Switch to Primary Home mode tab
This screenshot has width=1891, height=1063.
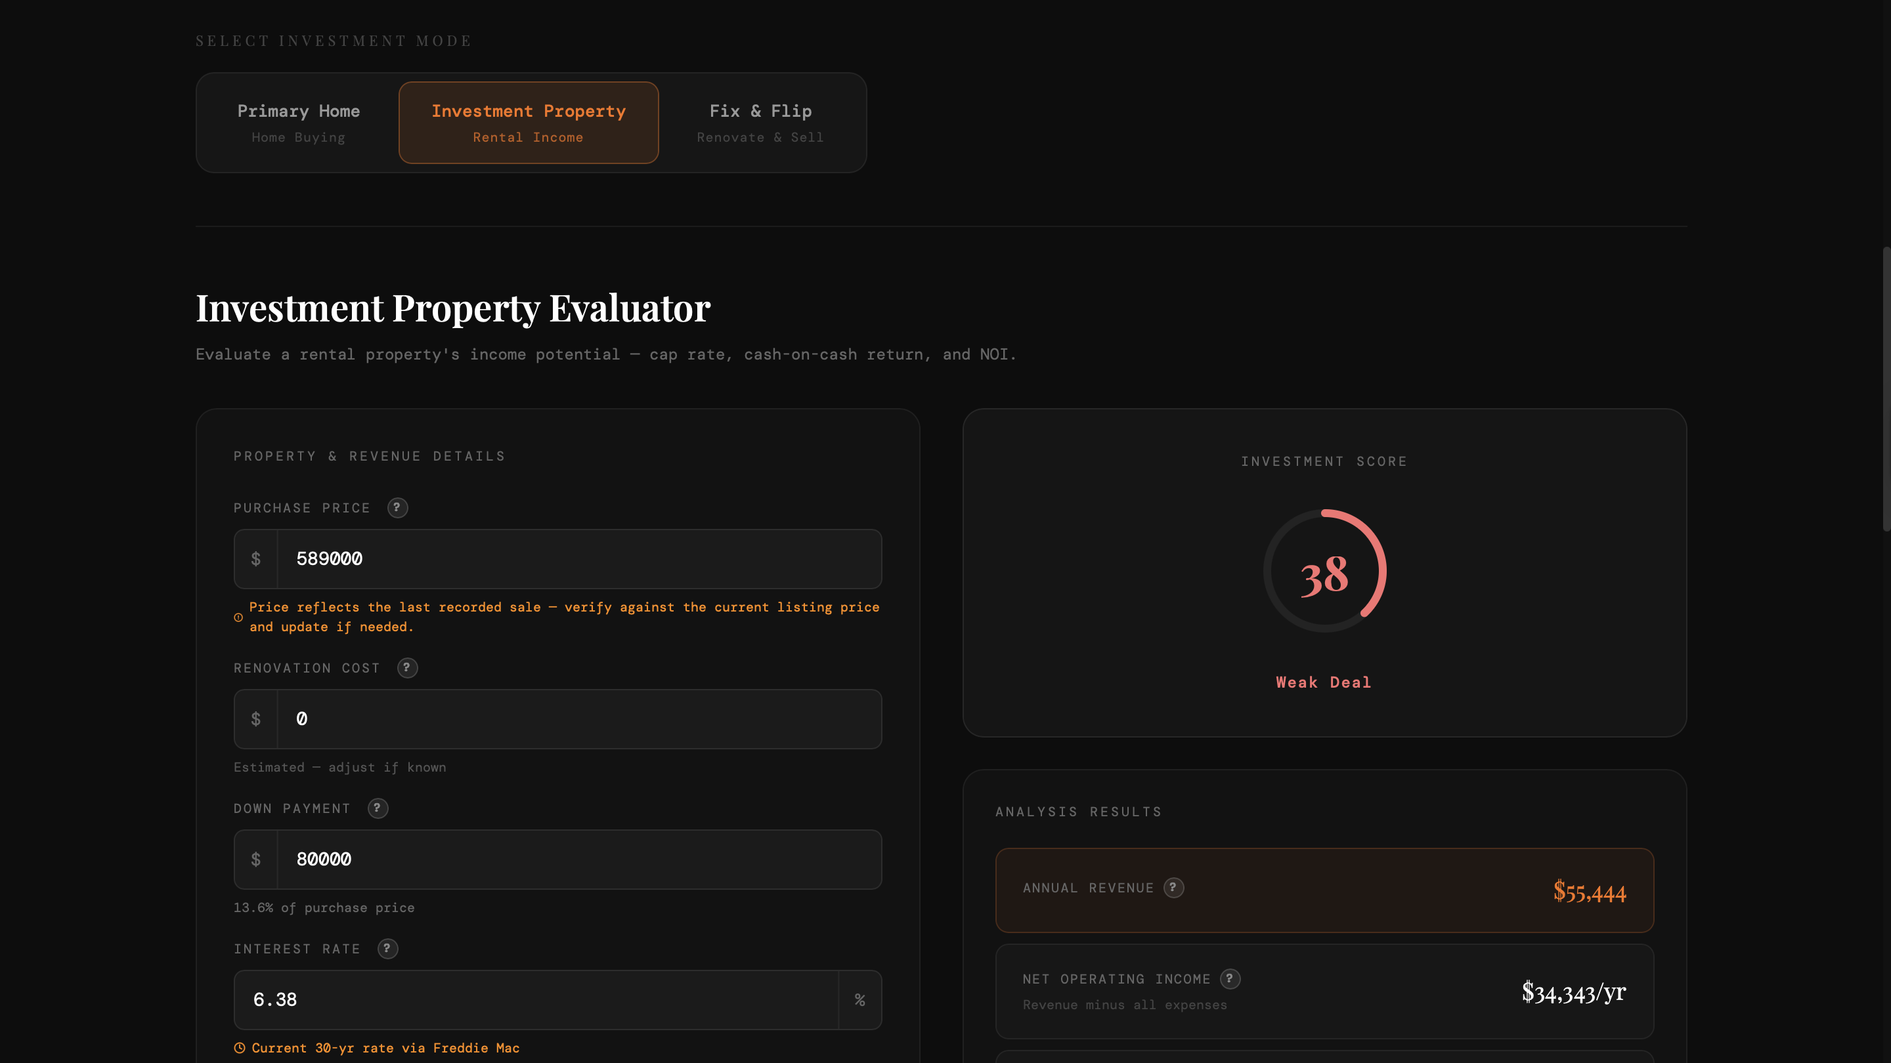pyautogui.click(x=298, y=123)
